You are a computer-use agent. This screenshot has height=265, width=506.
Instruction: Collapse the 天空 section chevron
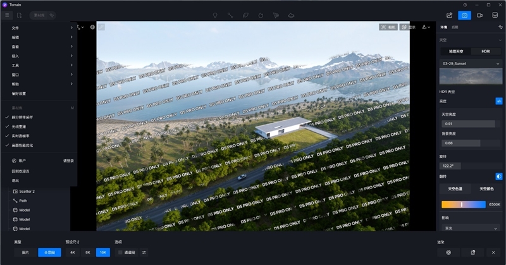point(500,40)
